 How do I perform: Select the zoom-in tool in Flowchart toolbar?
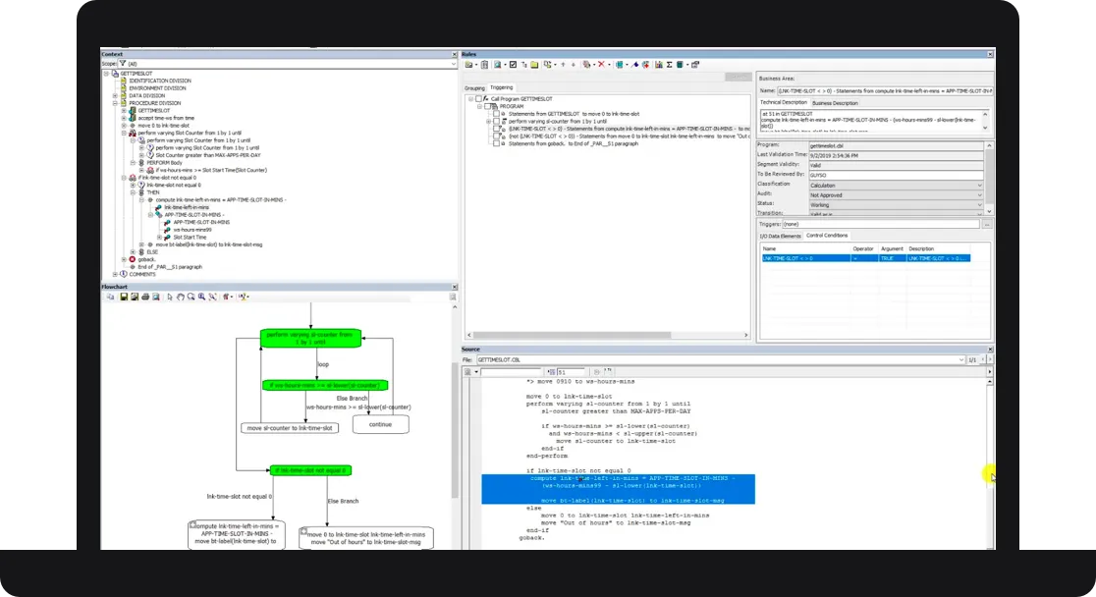click(201, 297)
